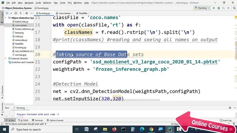Image resolution: width=237 pixels, height=133 pixels.
Task: Close the ReadMe editor tab
Action: 89,13
